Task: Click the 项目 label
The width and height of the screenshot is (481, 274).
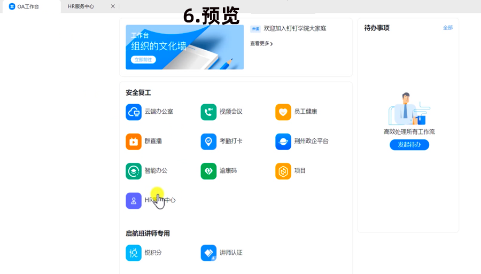Action: (300, 170)
